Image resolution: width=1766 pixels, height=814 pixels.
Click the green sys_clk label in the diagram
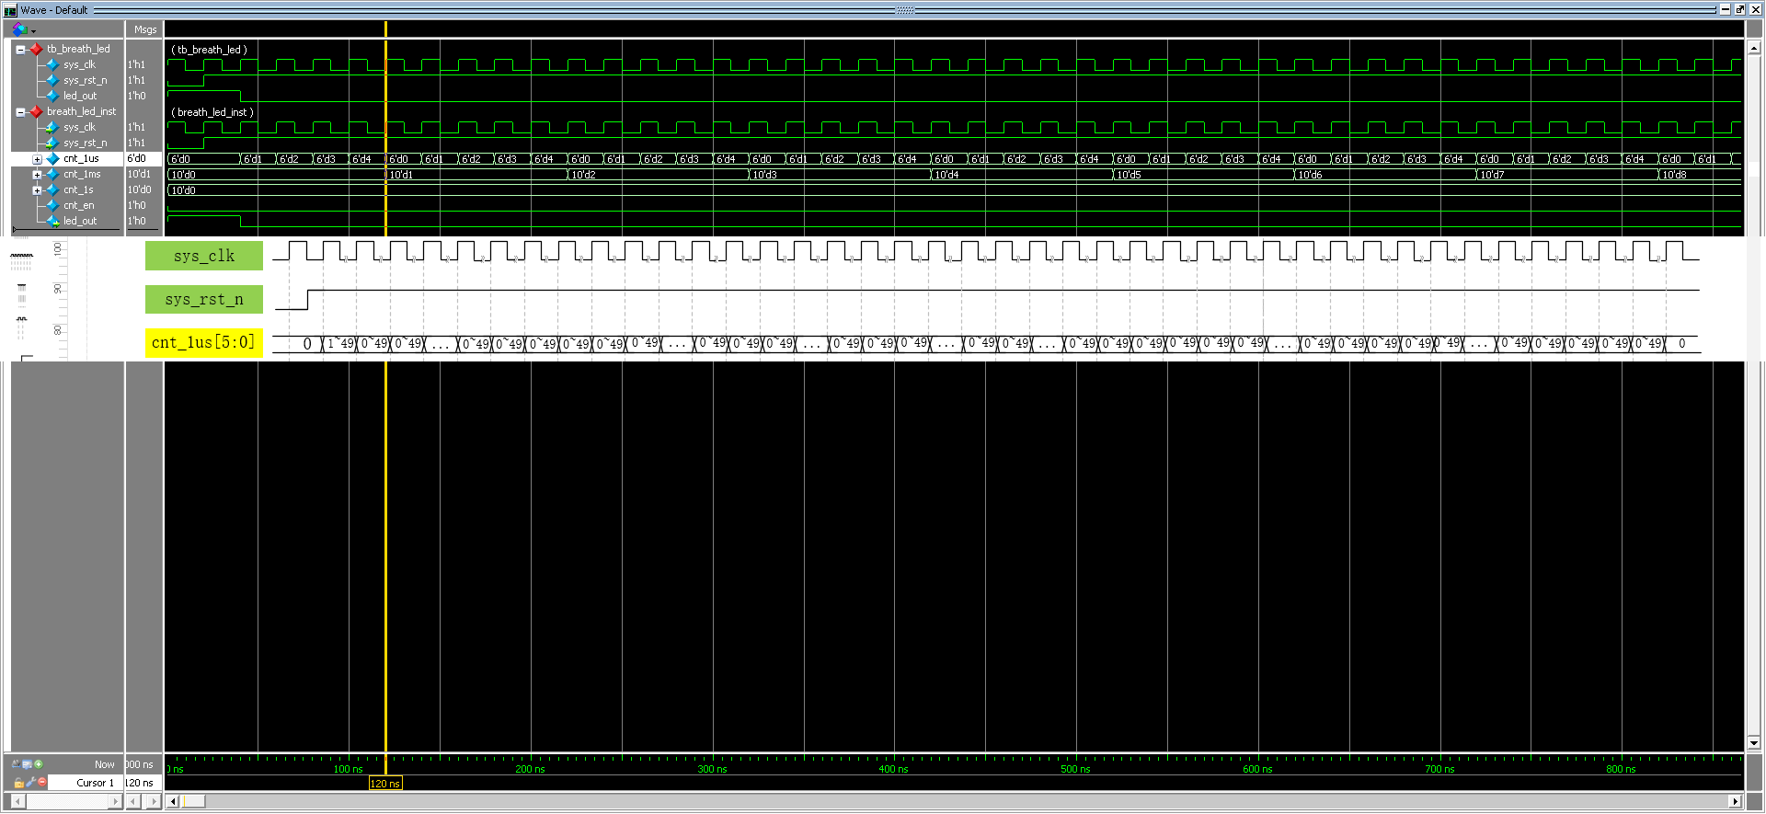[204, 256]
